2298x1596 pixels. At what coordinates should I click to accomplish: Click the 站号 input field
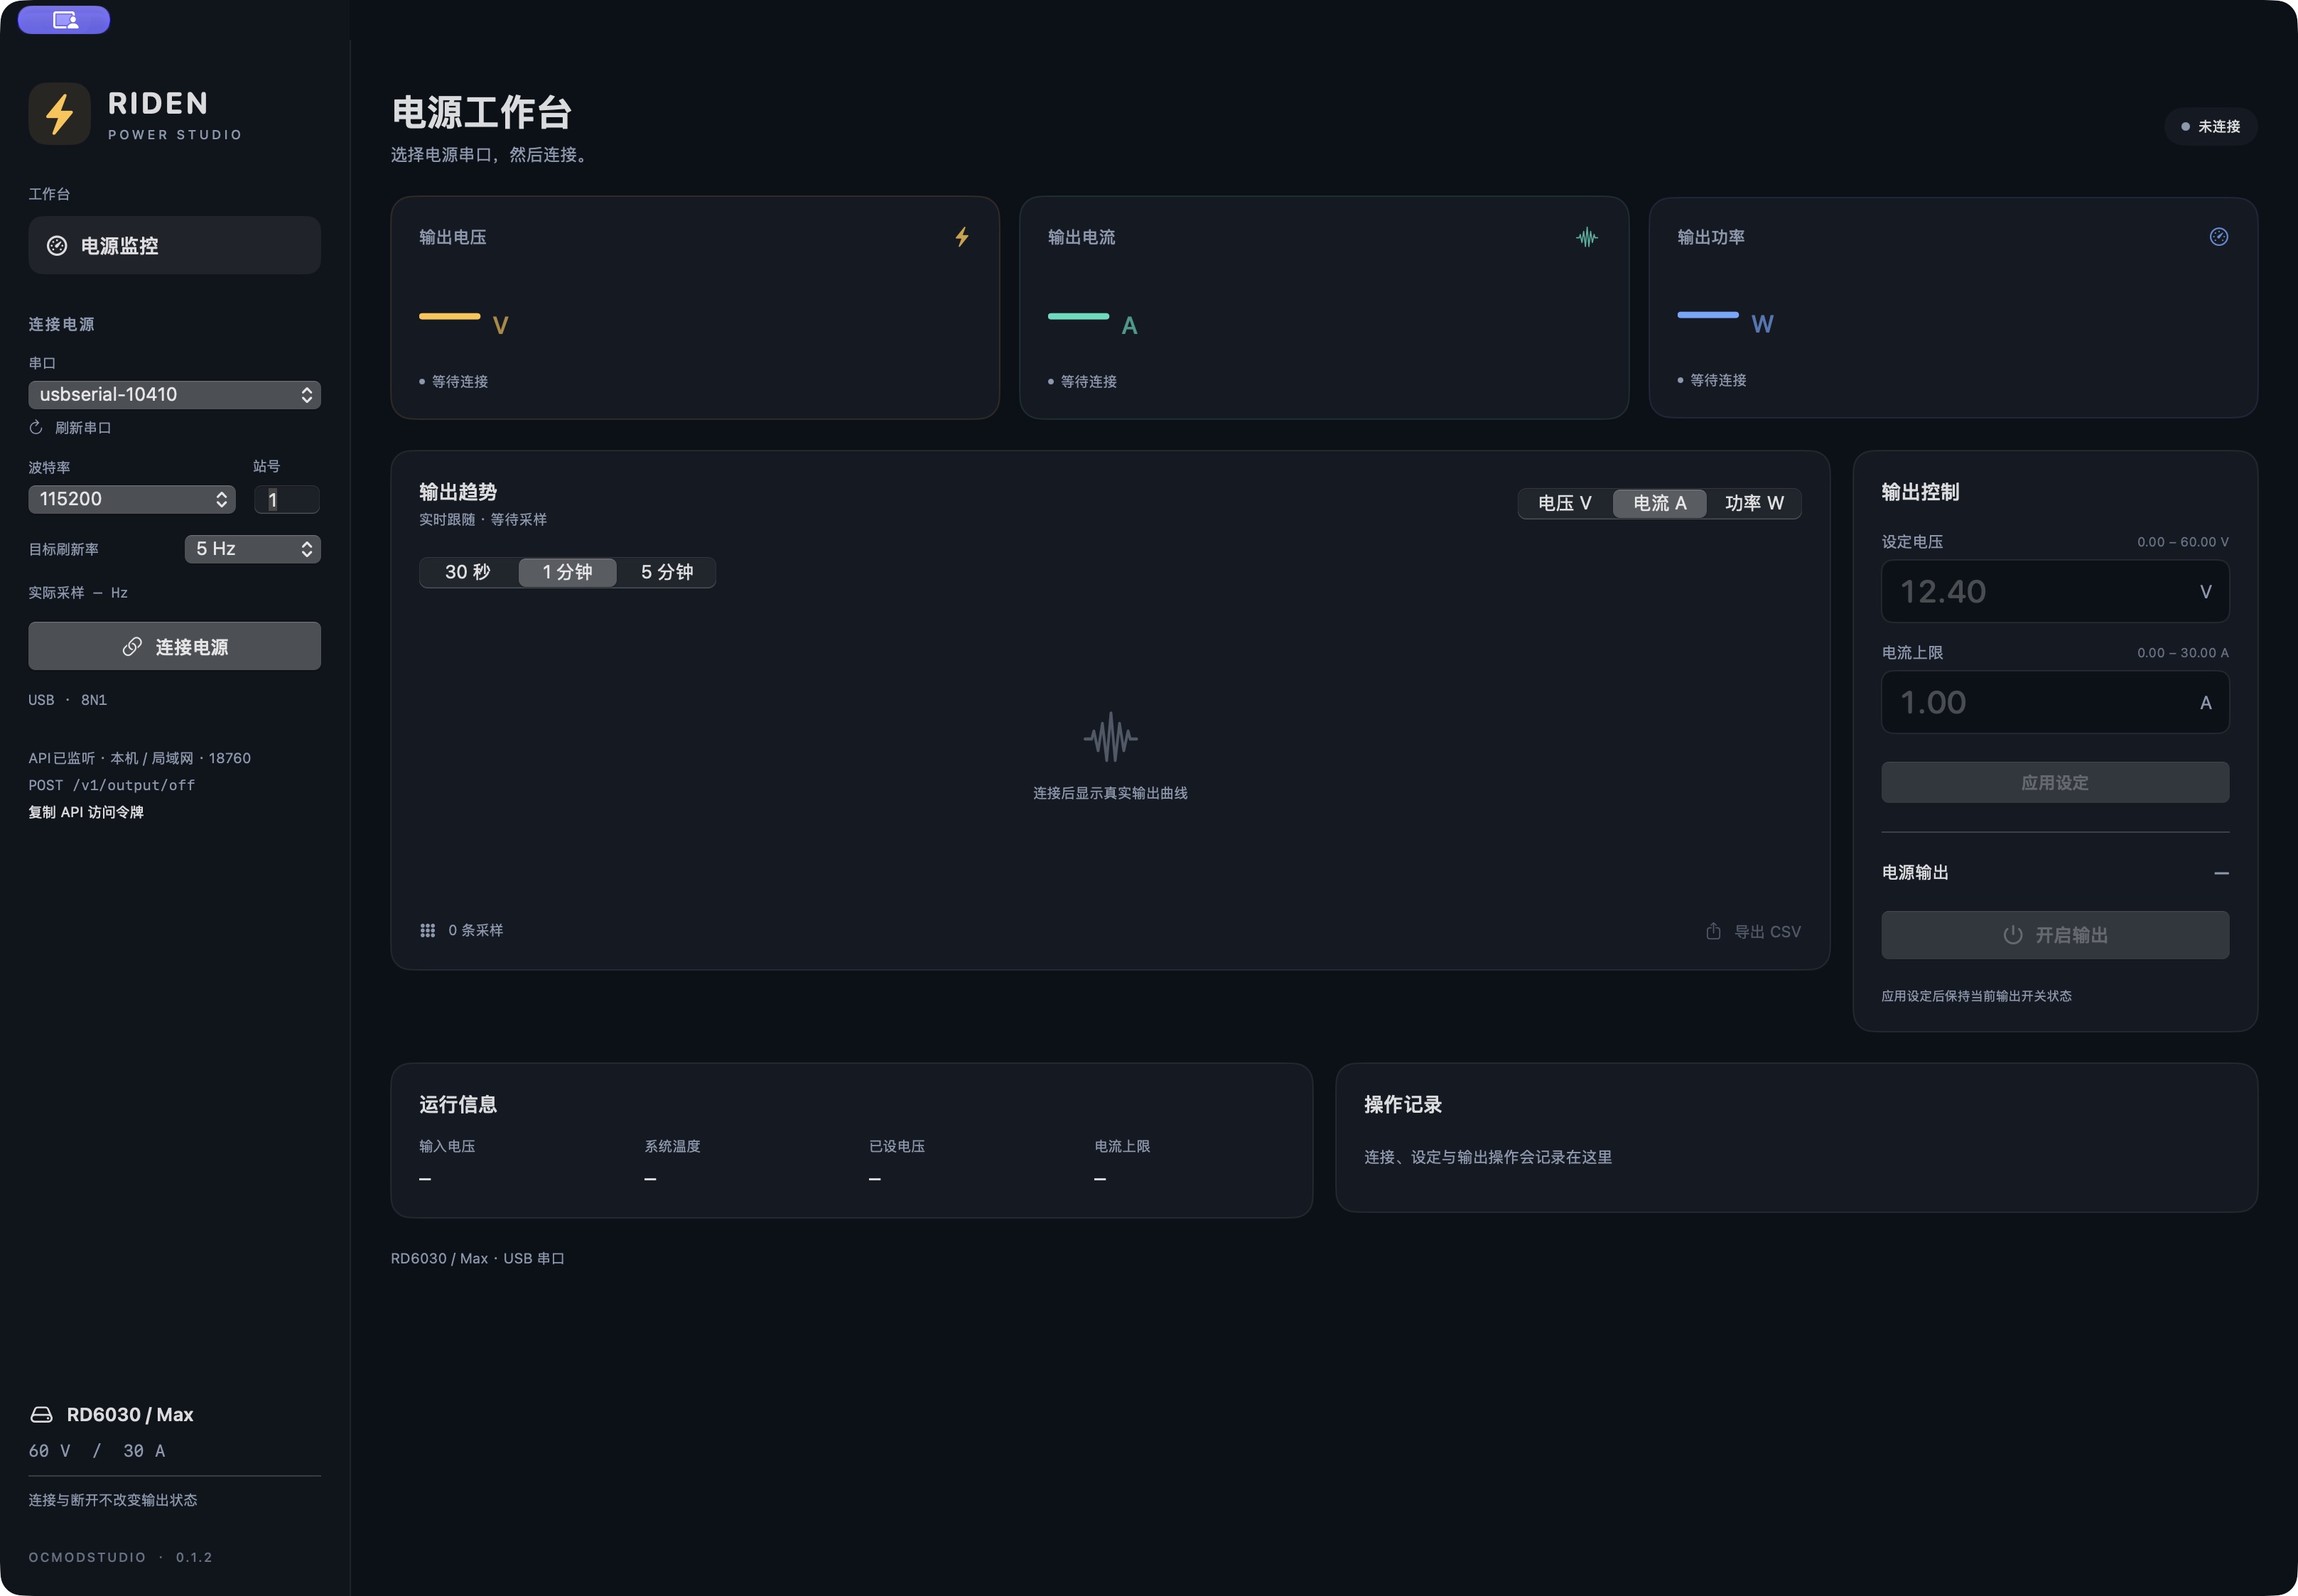287,499
